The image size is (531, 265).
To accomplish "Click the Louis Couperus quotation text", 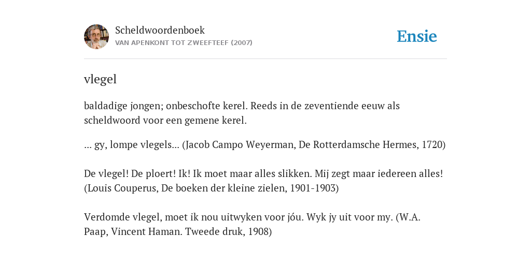I will [263, 181].
